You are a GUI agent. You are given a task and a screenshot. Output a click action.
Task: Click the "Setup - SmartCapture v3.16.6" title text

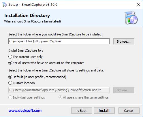point(33,5)
